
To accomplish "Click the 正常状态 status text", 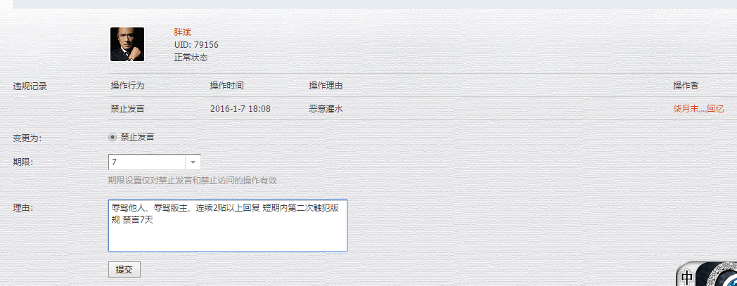I will pos(191,58).
